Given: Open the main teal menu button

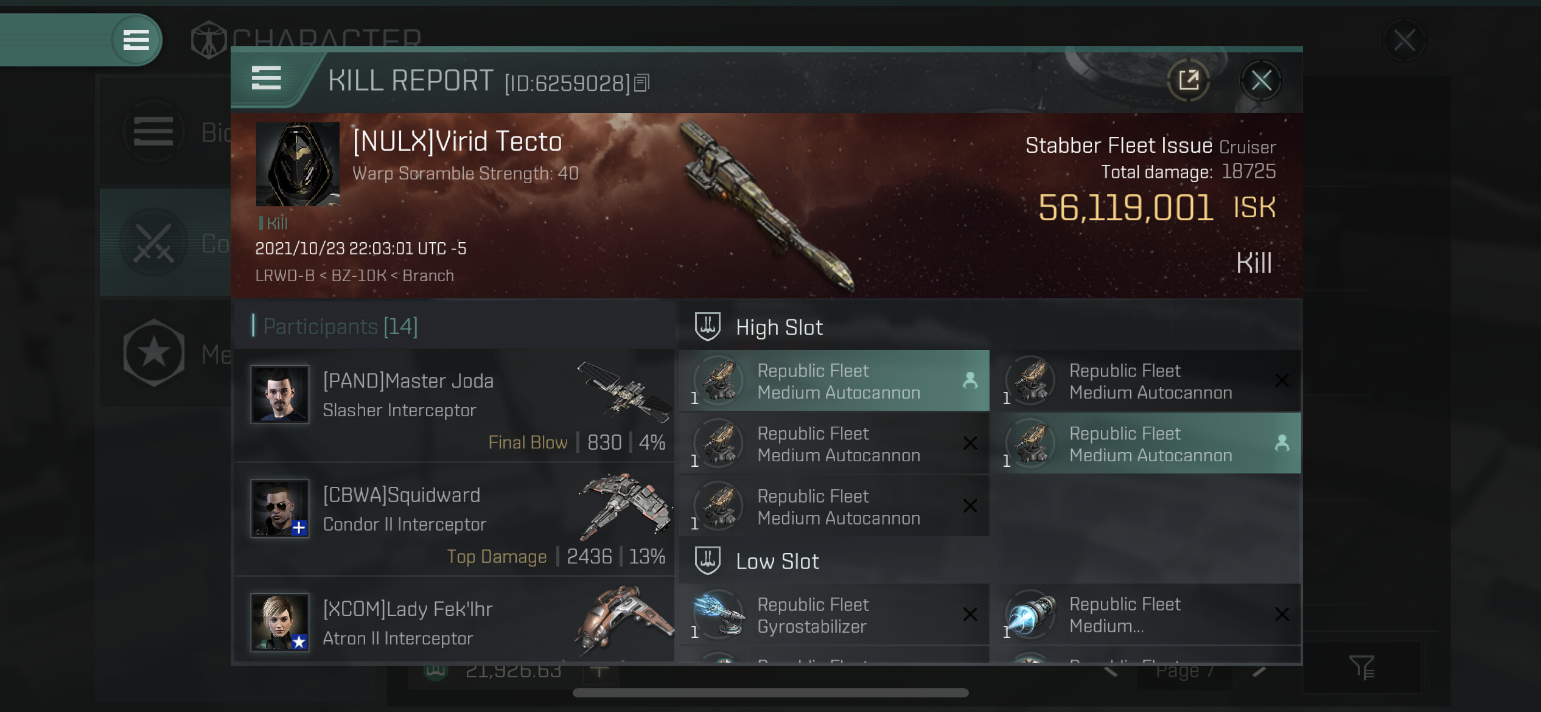Looking at the screenshot, I should [x=136, y=40].
